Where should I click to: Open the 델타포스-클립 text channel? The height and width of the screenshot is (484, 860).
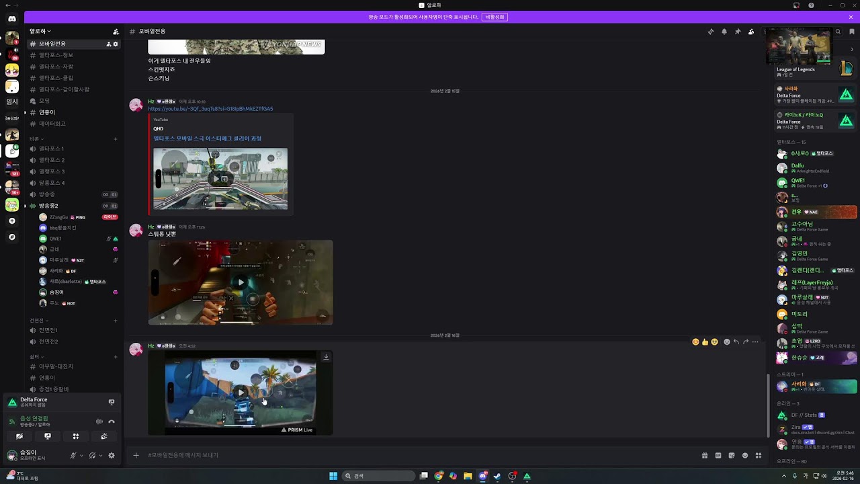coord(73,78)
